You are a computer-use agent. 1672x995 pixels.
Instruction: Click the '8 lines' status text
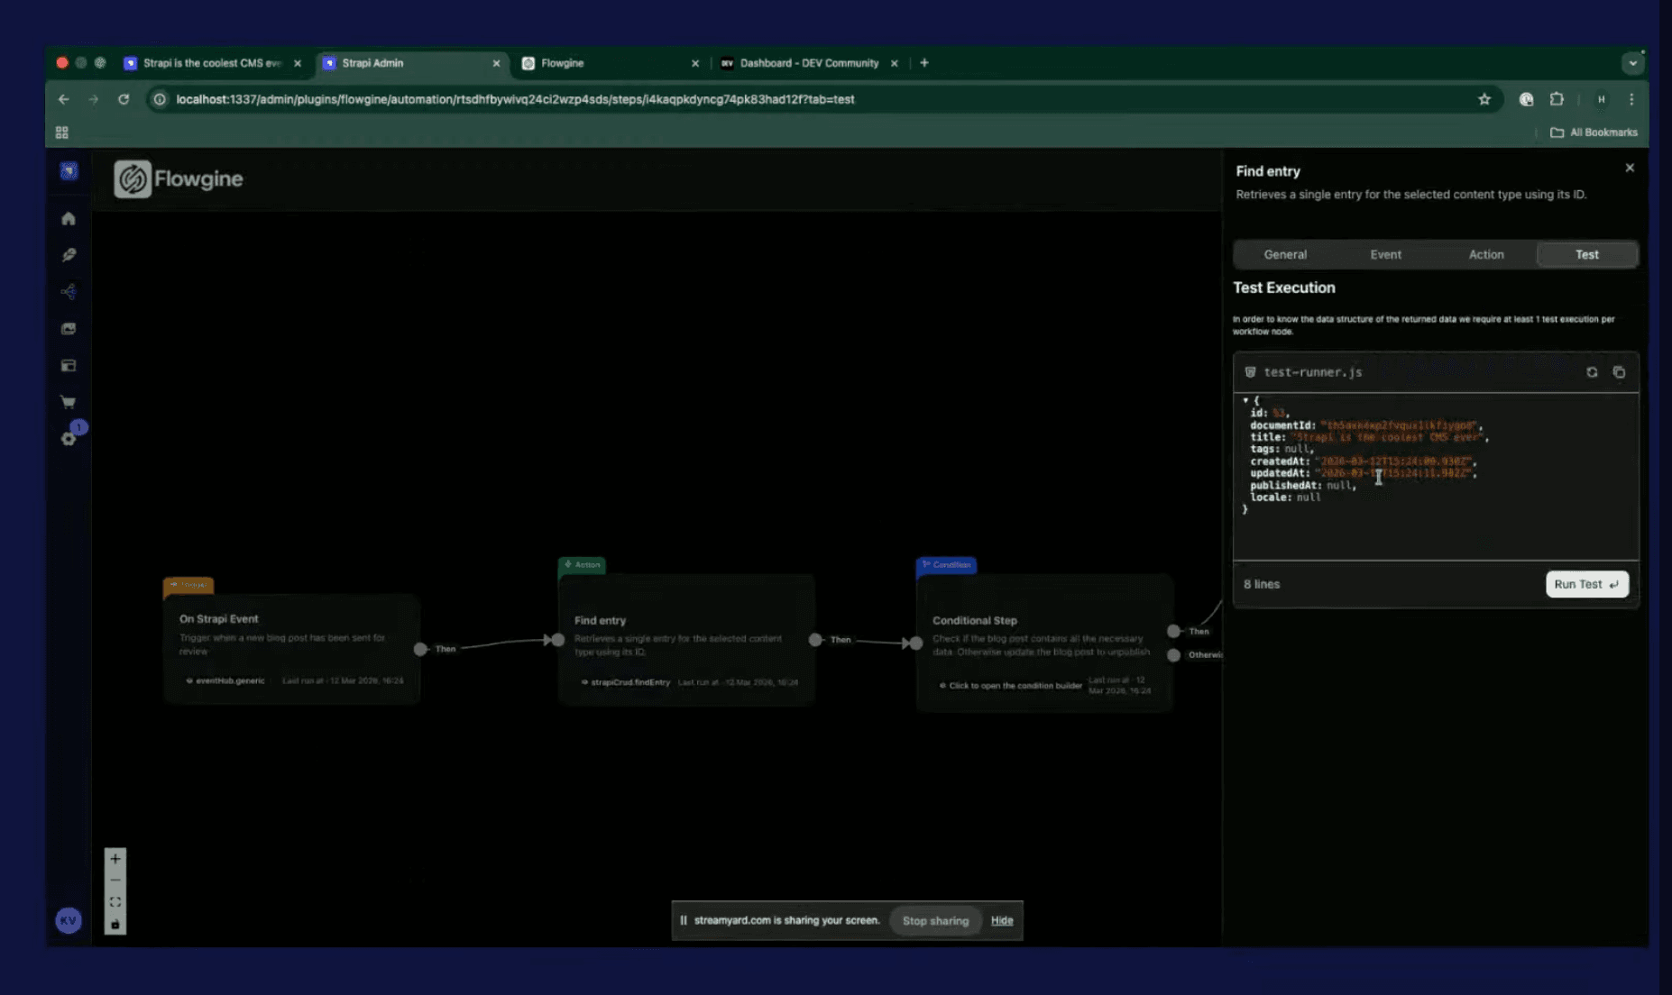(1262, 584)
